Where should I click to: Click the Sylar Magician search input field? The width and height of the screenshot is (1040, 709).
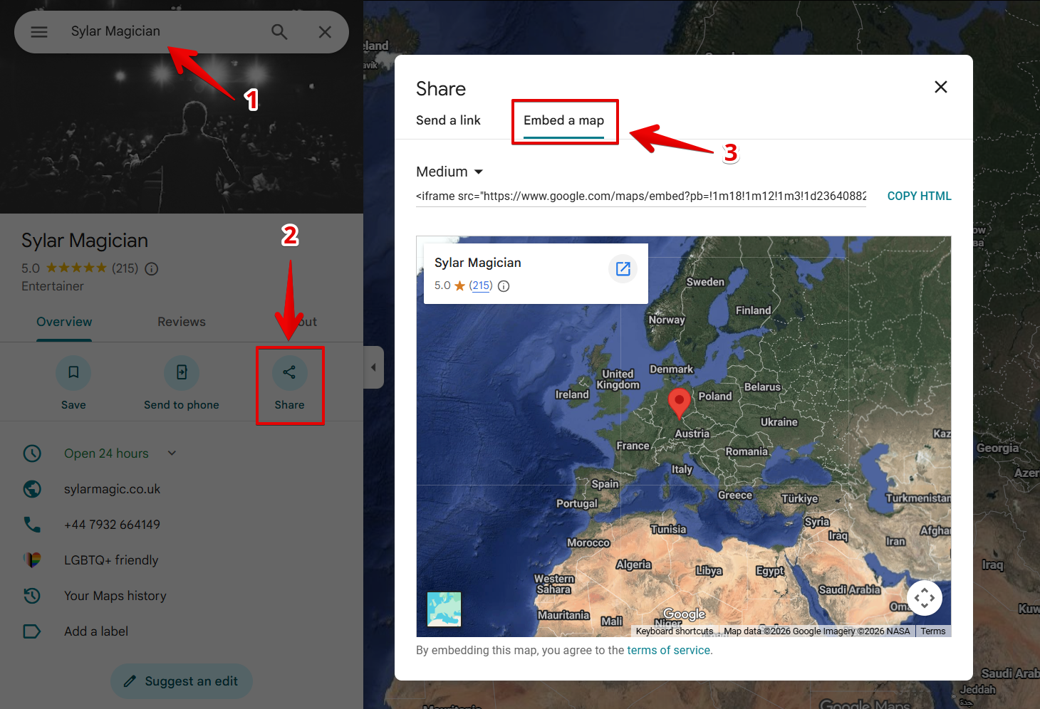[162, 31]
